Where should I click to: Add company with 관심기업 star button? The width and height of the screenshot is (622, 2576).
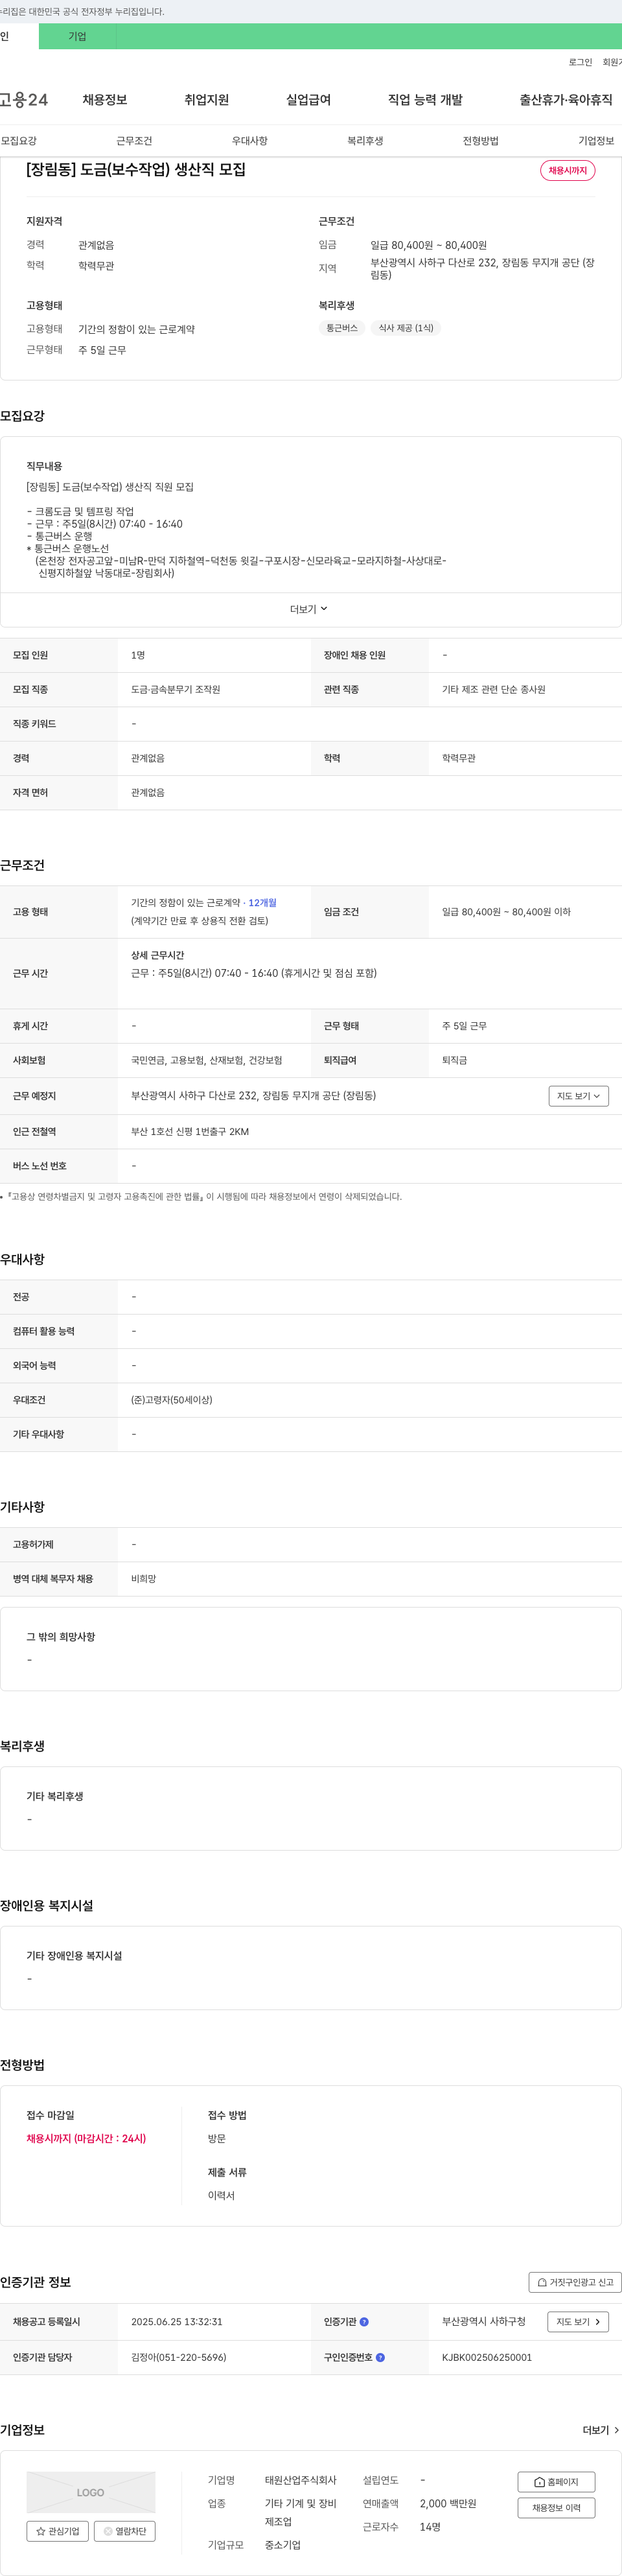click(57, 2531)
